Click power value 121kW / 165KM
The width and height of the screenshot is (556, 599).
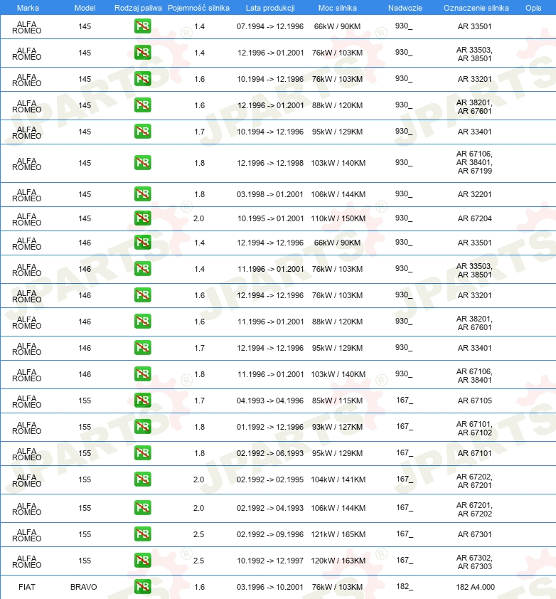[x=338, y=534]
